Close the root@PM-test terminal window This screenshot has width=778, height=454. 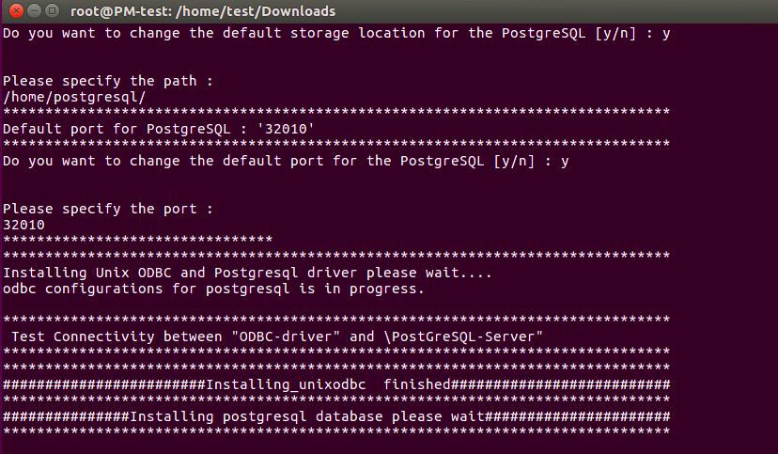(16, 10)
